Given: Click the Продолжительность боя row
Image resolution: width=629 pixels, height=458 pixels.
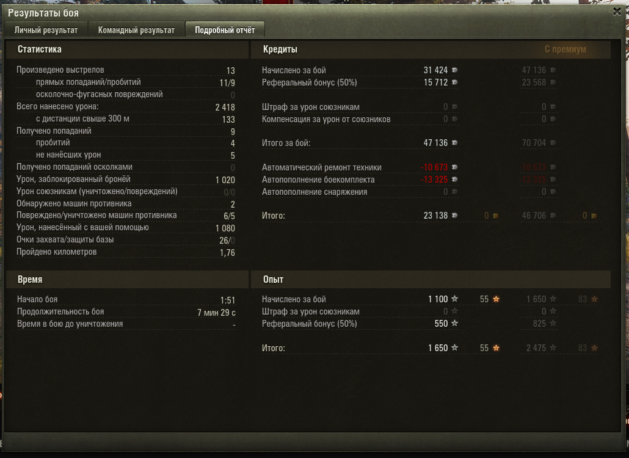Looking at the screenshot, I should click(126, 311).
